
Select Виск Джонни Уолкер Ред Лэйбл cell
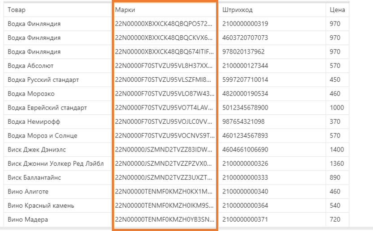[57, 164]
